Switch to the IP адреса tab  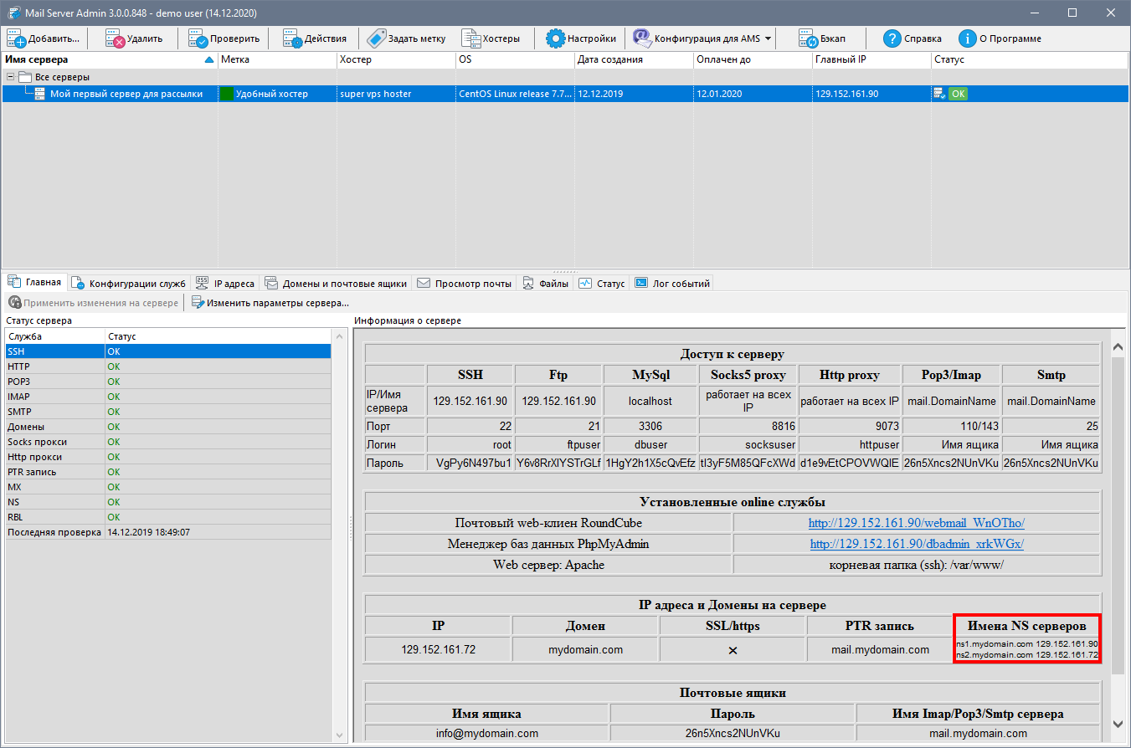[x=224, y=284]
